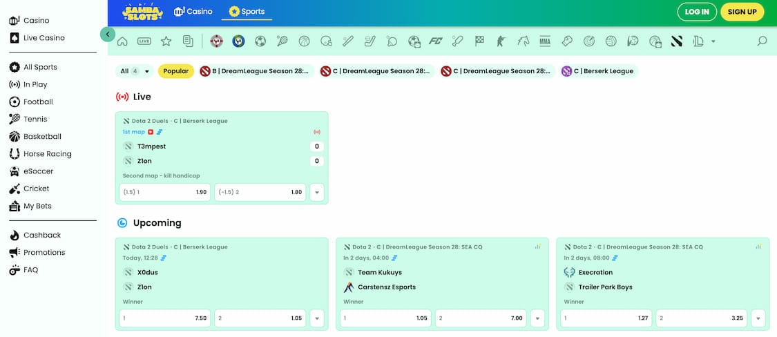Viewport: 777px width, 337px height.
Task: Expand more markets for Team Kukuys match
Action: coord(537,318)
